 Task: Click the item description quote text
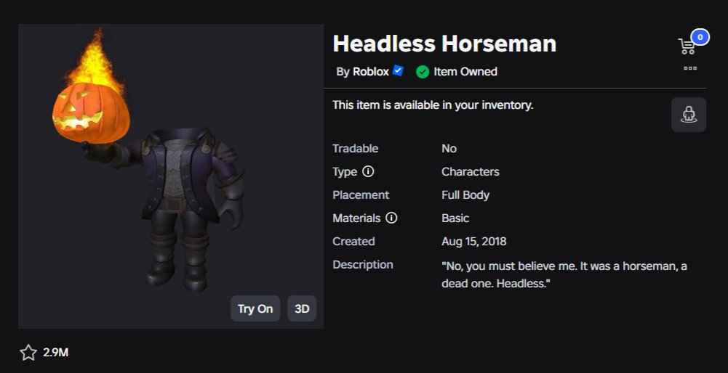564,275
